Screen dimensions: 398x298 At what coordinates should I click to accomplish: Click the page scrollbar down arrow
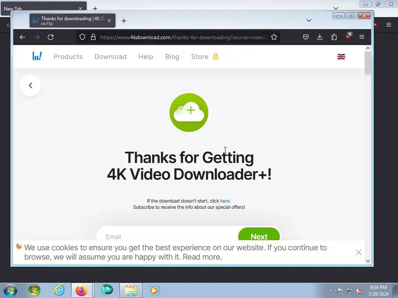click(x=368, y=261)
